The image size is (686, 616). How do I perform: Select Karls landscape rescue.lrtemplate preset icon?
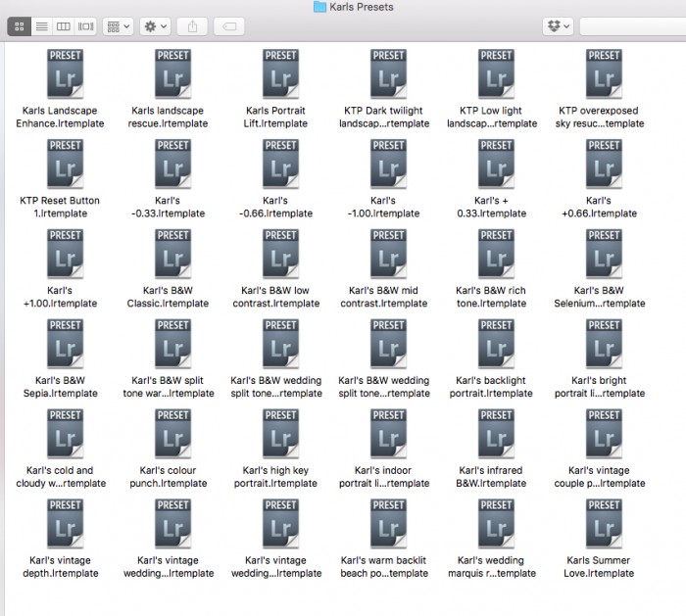pos(172,73)
